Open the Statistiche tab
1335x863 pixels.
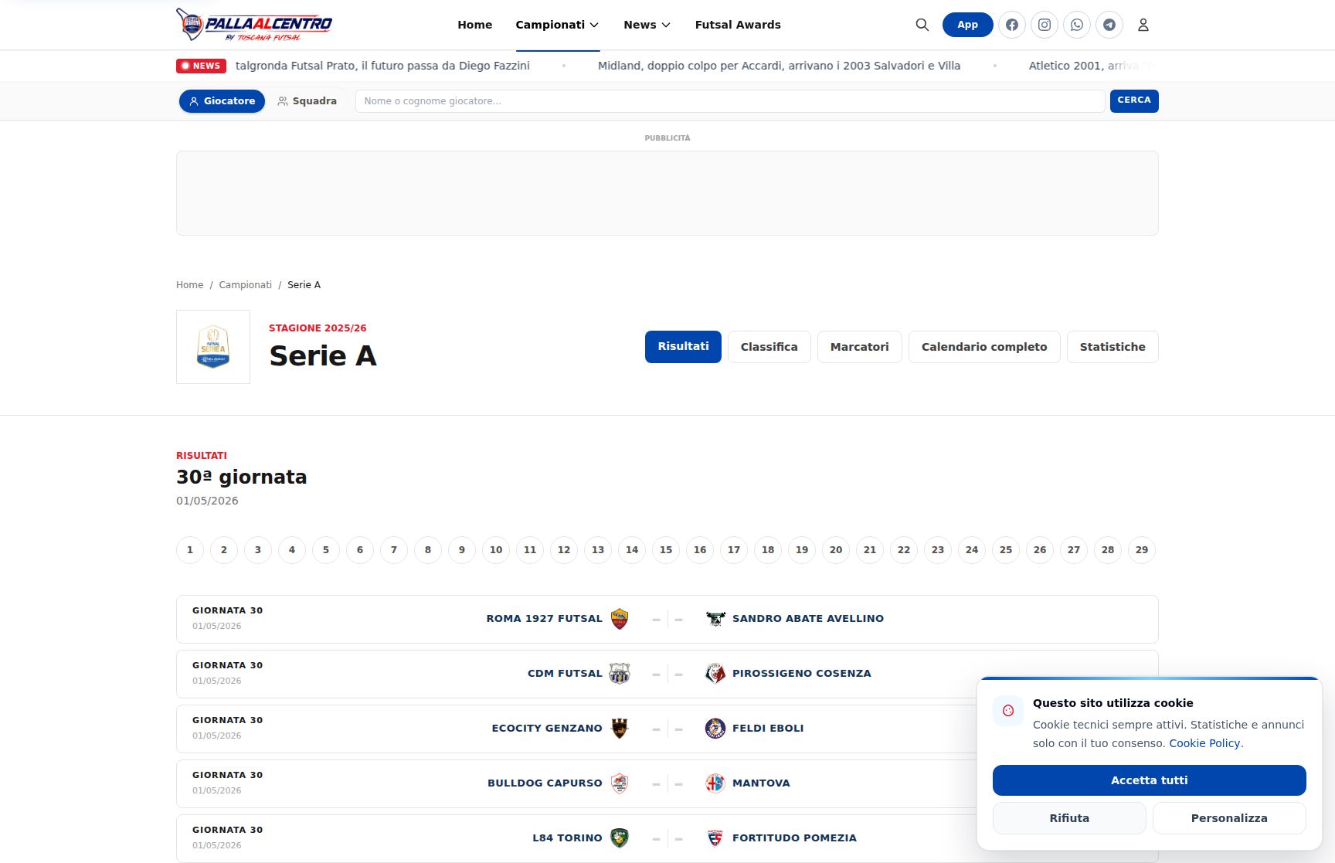(x=1112, y=347)
